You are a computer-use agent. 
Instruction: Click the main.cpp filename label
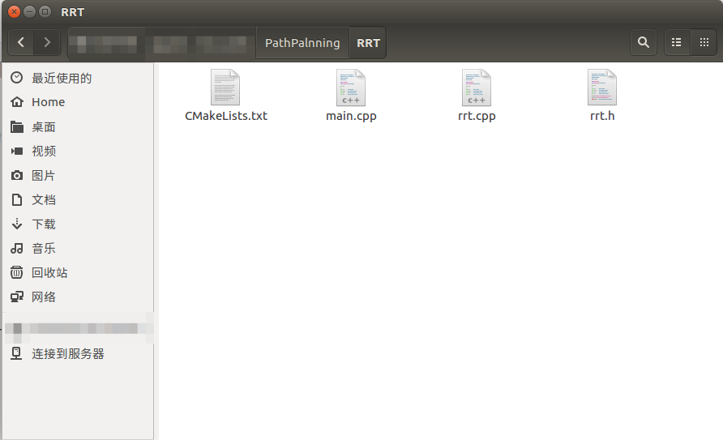pos(351,116)
